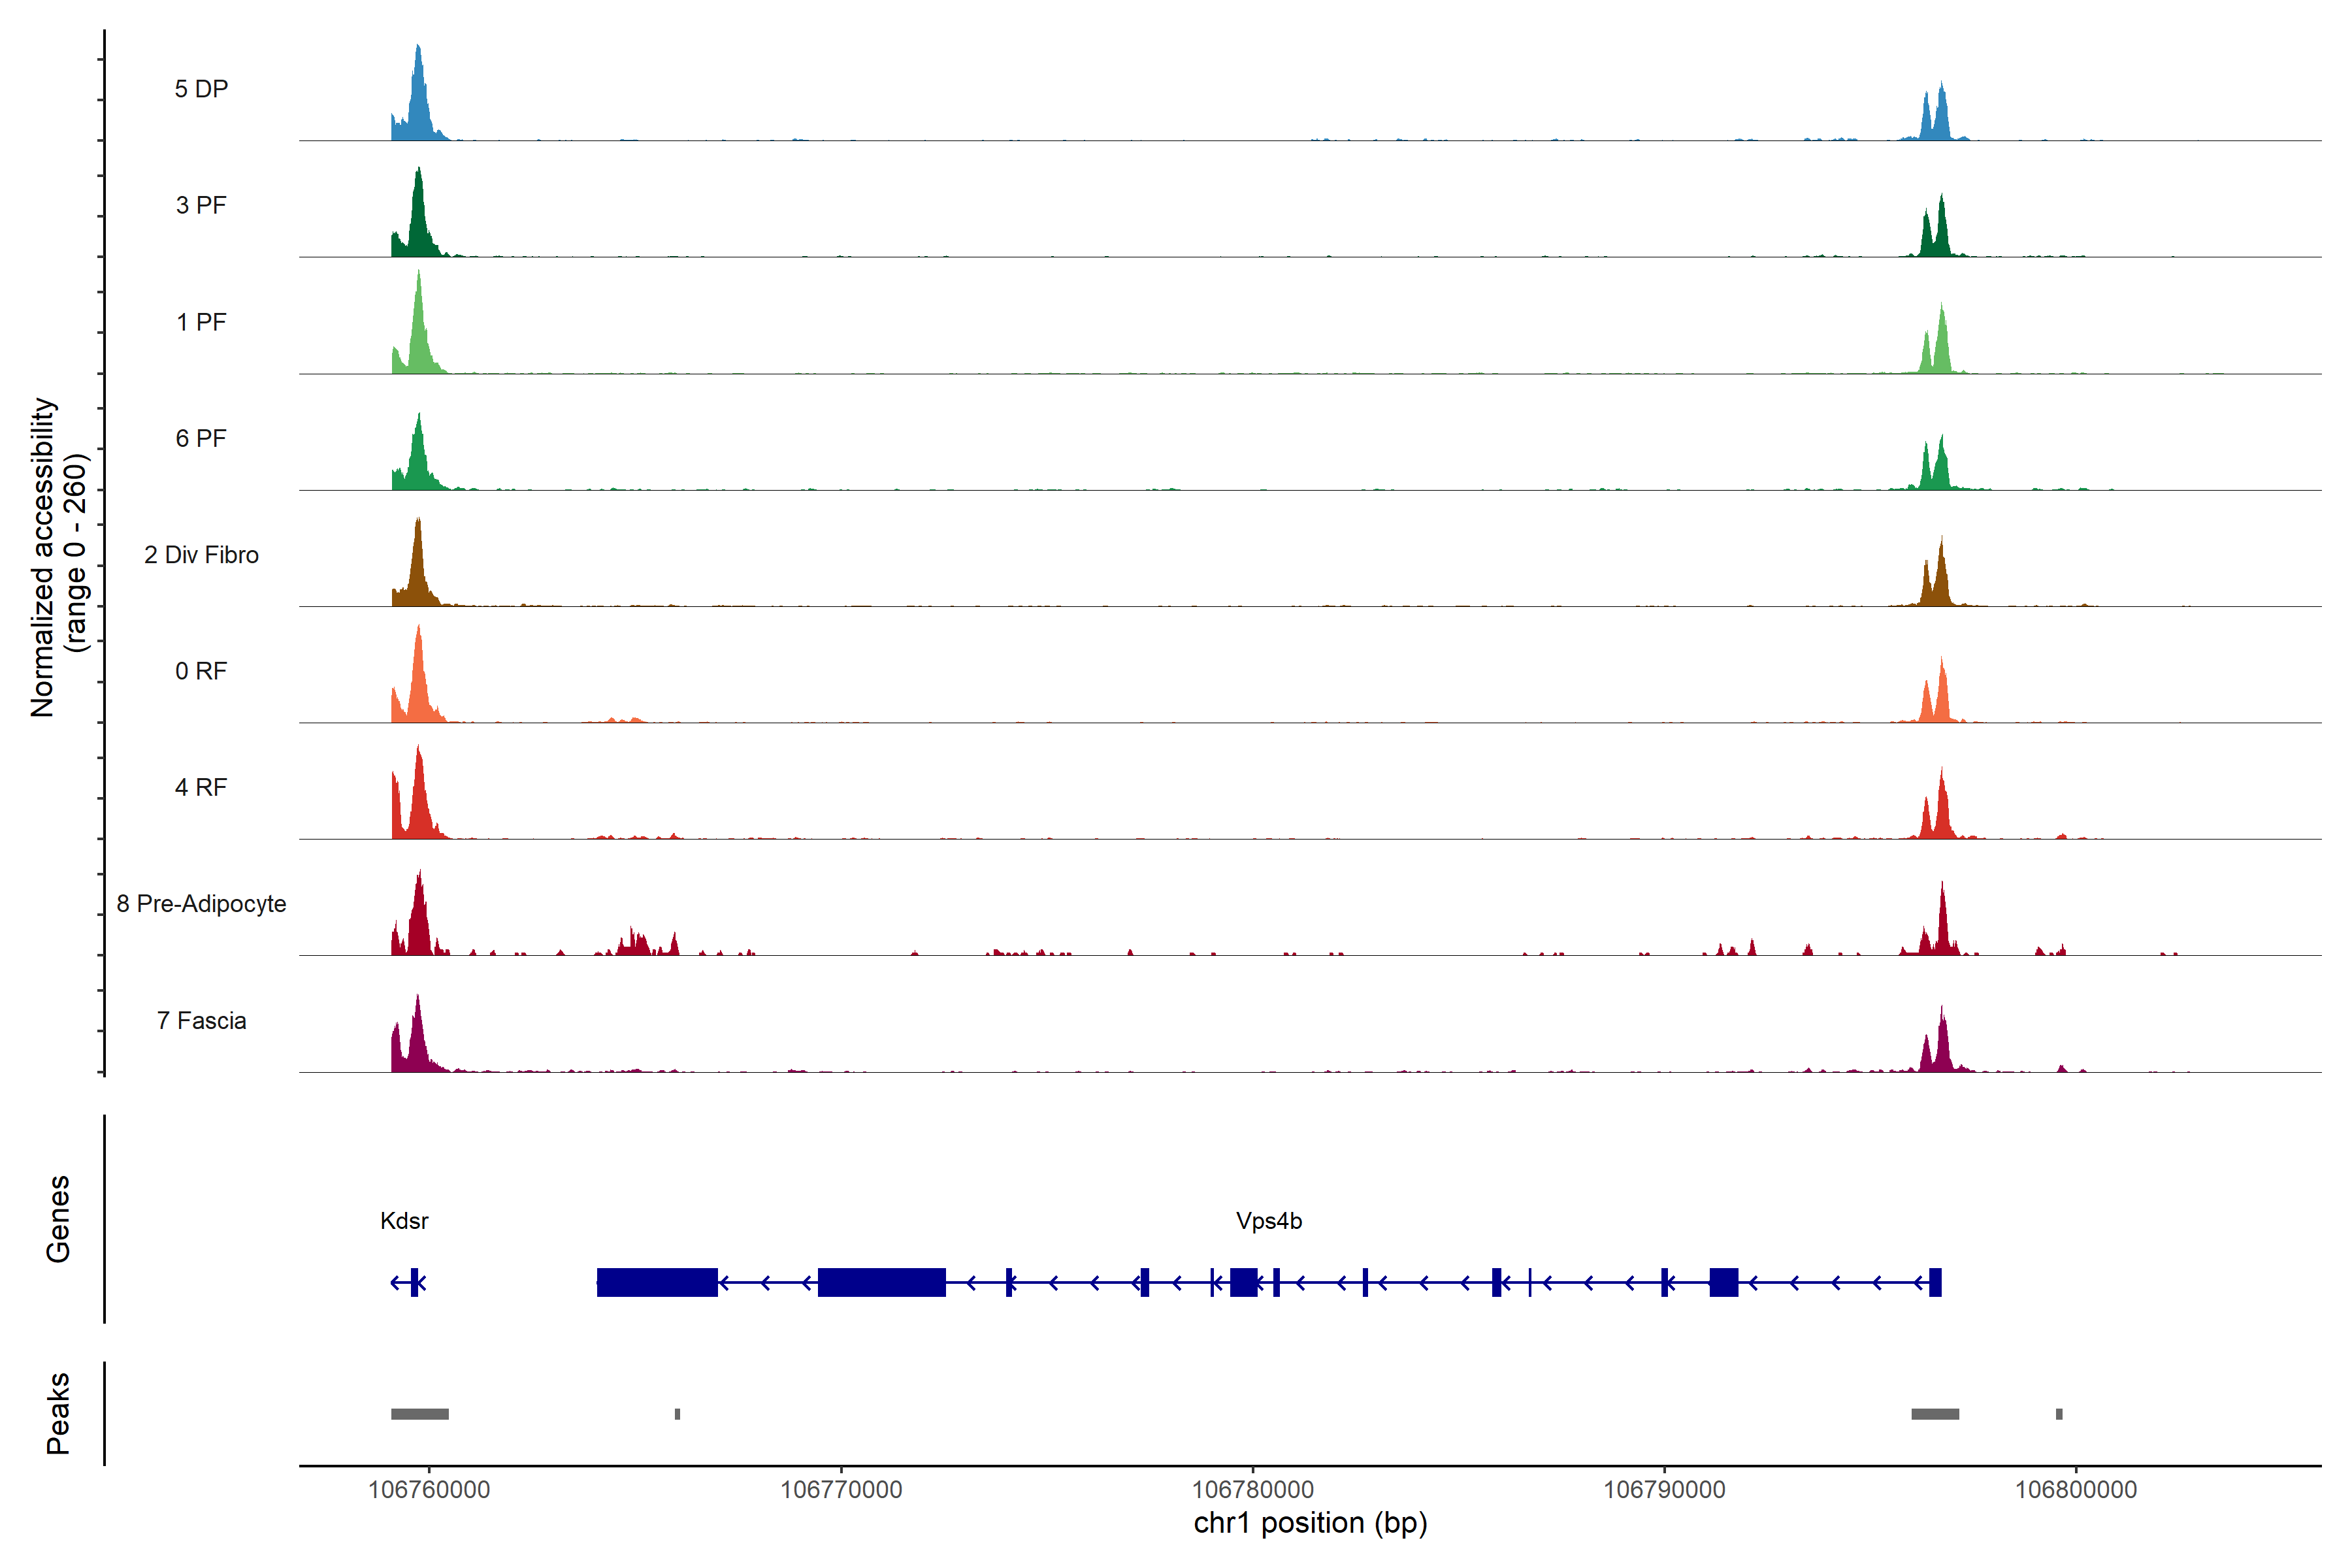Viewport: 2352px width, 1568px height.
Task: Click the largest Vps4b exon block
Action: pyautogui.click(x=881, y=1282)
